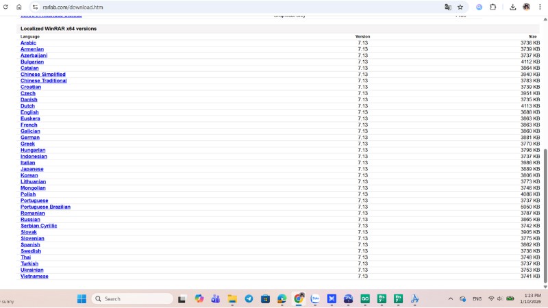
Task: Open the Russian download link
Action: point(30,220)
